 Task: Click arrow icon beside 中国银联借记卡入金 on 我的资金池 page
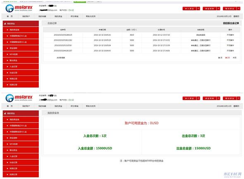(7, 126)
